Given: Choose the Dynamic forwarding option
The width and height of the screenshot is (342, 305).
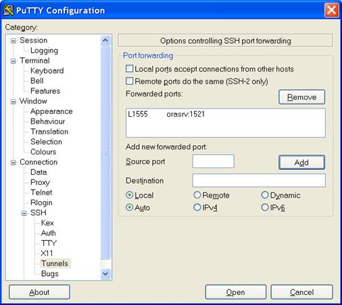Looking at the screenshot, I should 265,195.
